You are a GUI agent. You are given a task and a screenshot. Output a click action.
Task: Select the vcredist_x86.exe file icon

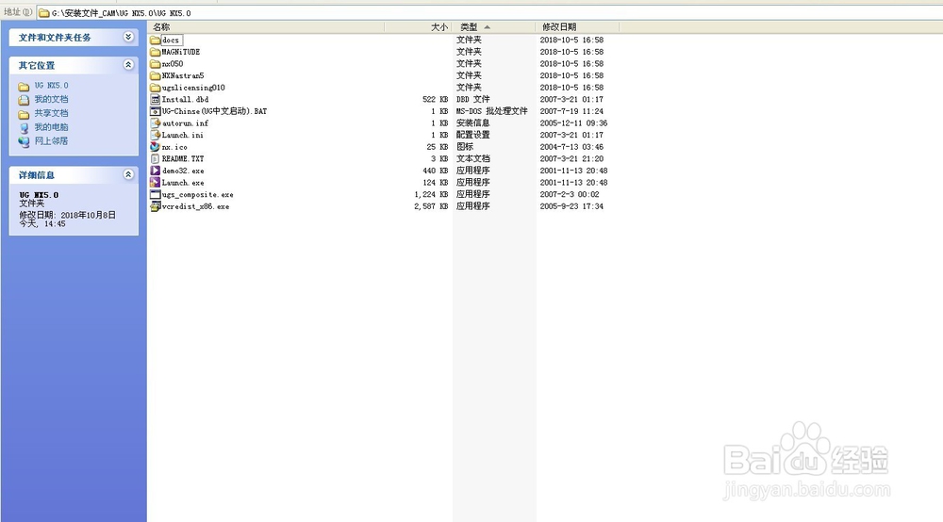pos(156,206)
